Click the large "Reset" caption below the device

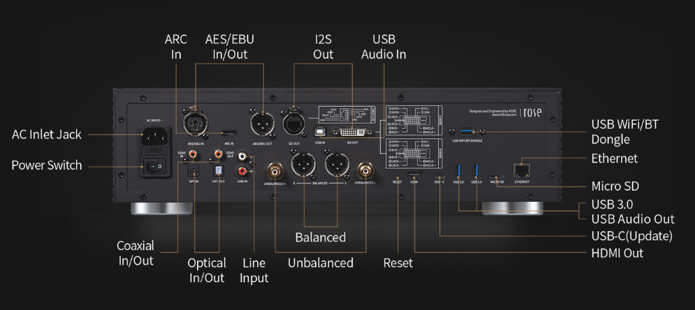(x=398, y=262)
